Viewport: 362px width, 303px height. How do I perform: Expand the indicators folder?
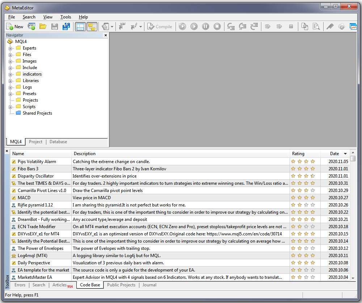(x=10, y=74)
